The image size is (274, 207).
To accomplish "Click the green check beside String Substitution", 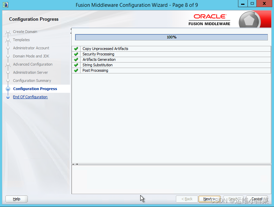I will point(76,65).
